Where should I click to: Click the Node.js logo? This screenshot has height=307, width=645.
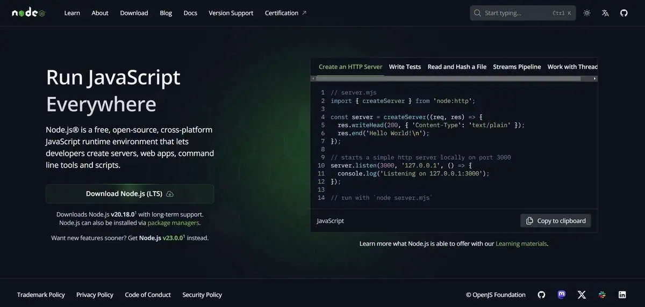click(x=28, y=13)
